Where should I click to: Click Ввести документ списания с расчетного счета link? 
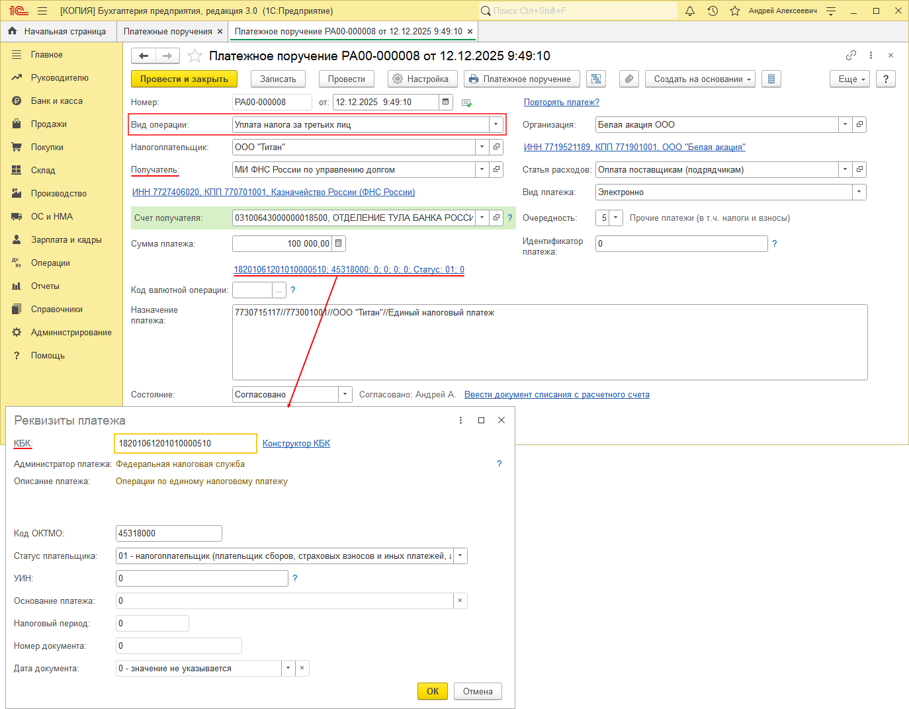coord(557,394)
